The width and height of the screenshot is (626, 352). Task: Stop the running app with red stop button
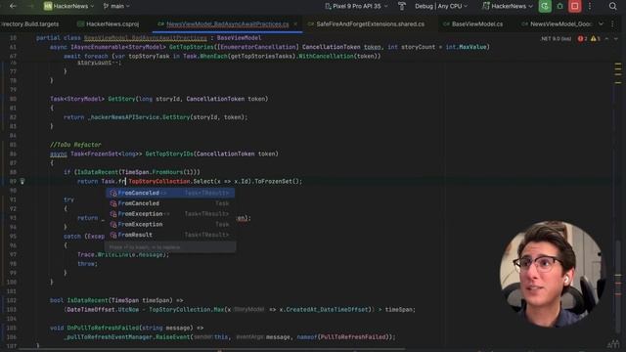(574, 6)
